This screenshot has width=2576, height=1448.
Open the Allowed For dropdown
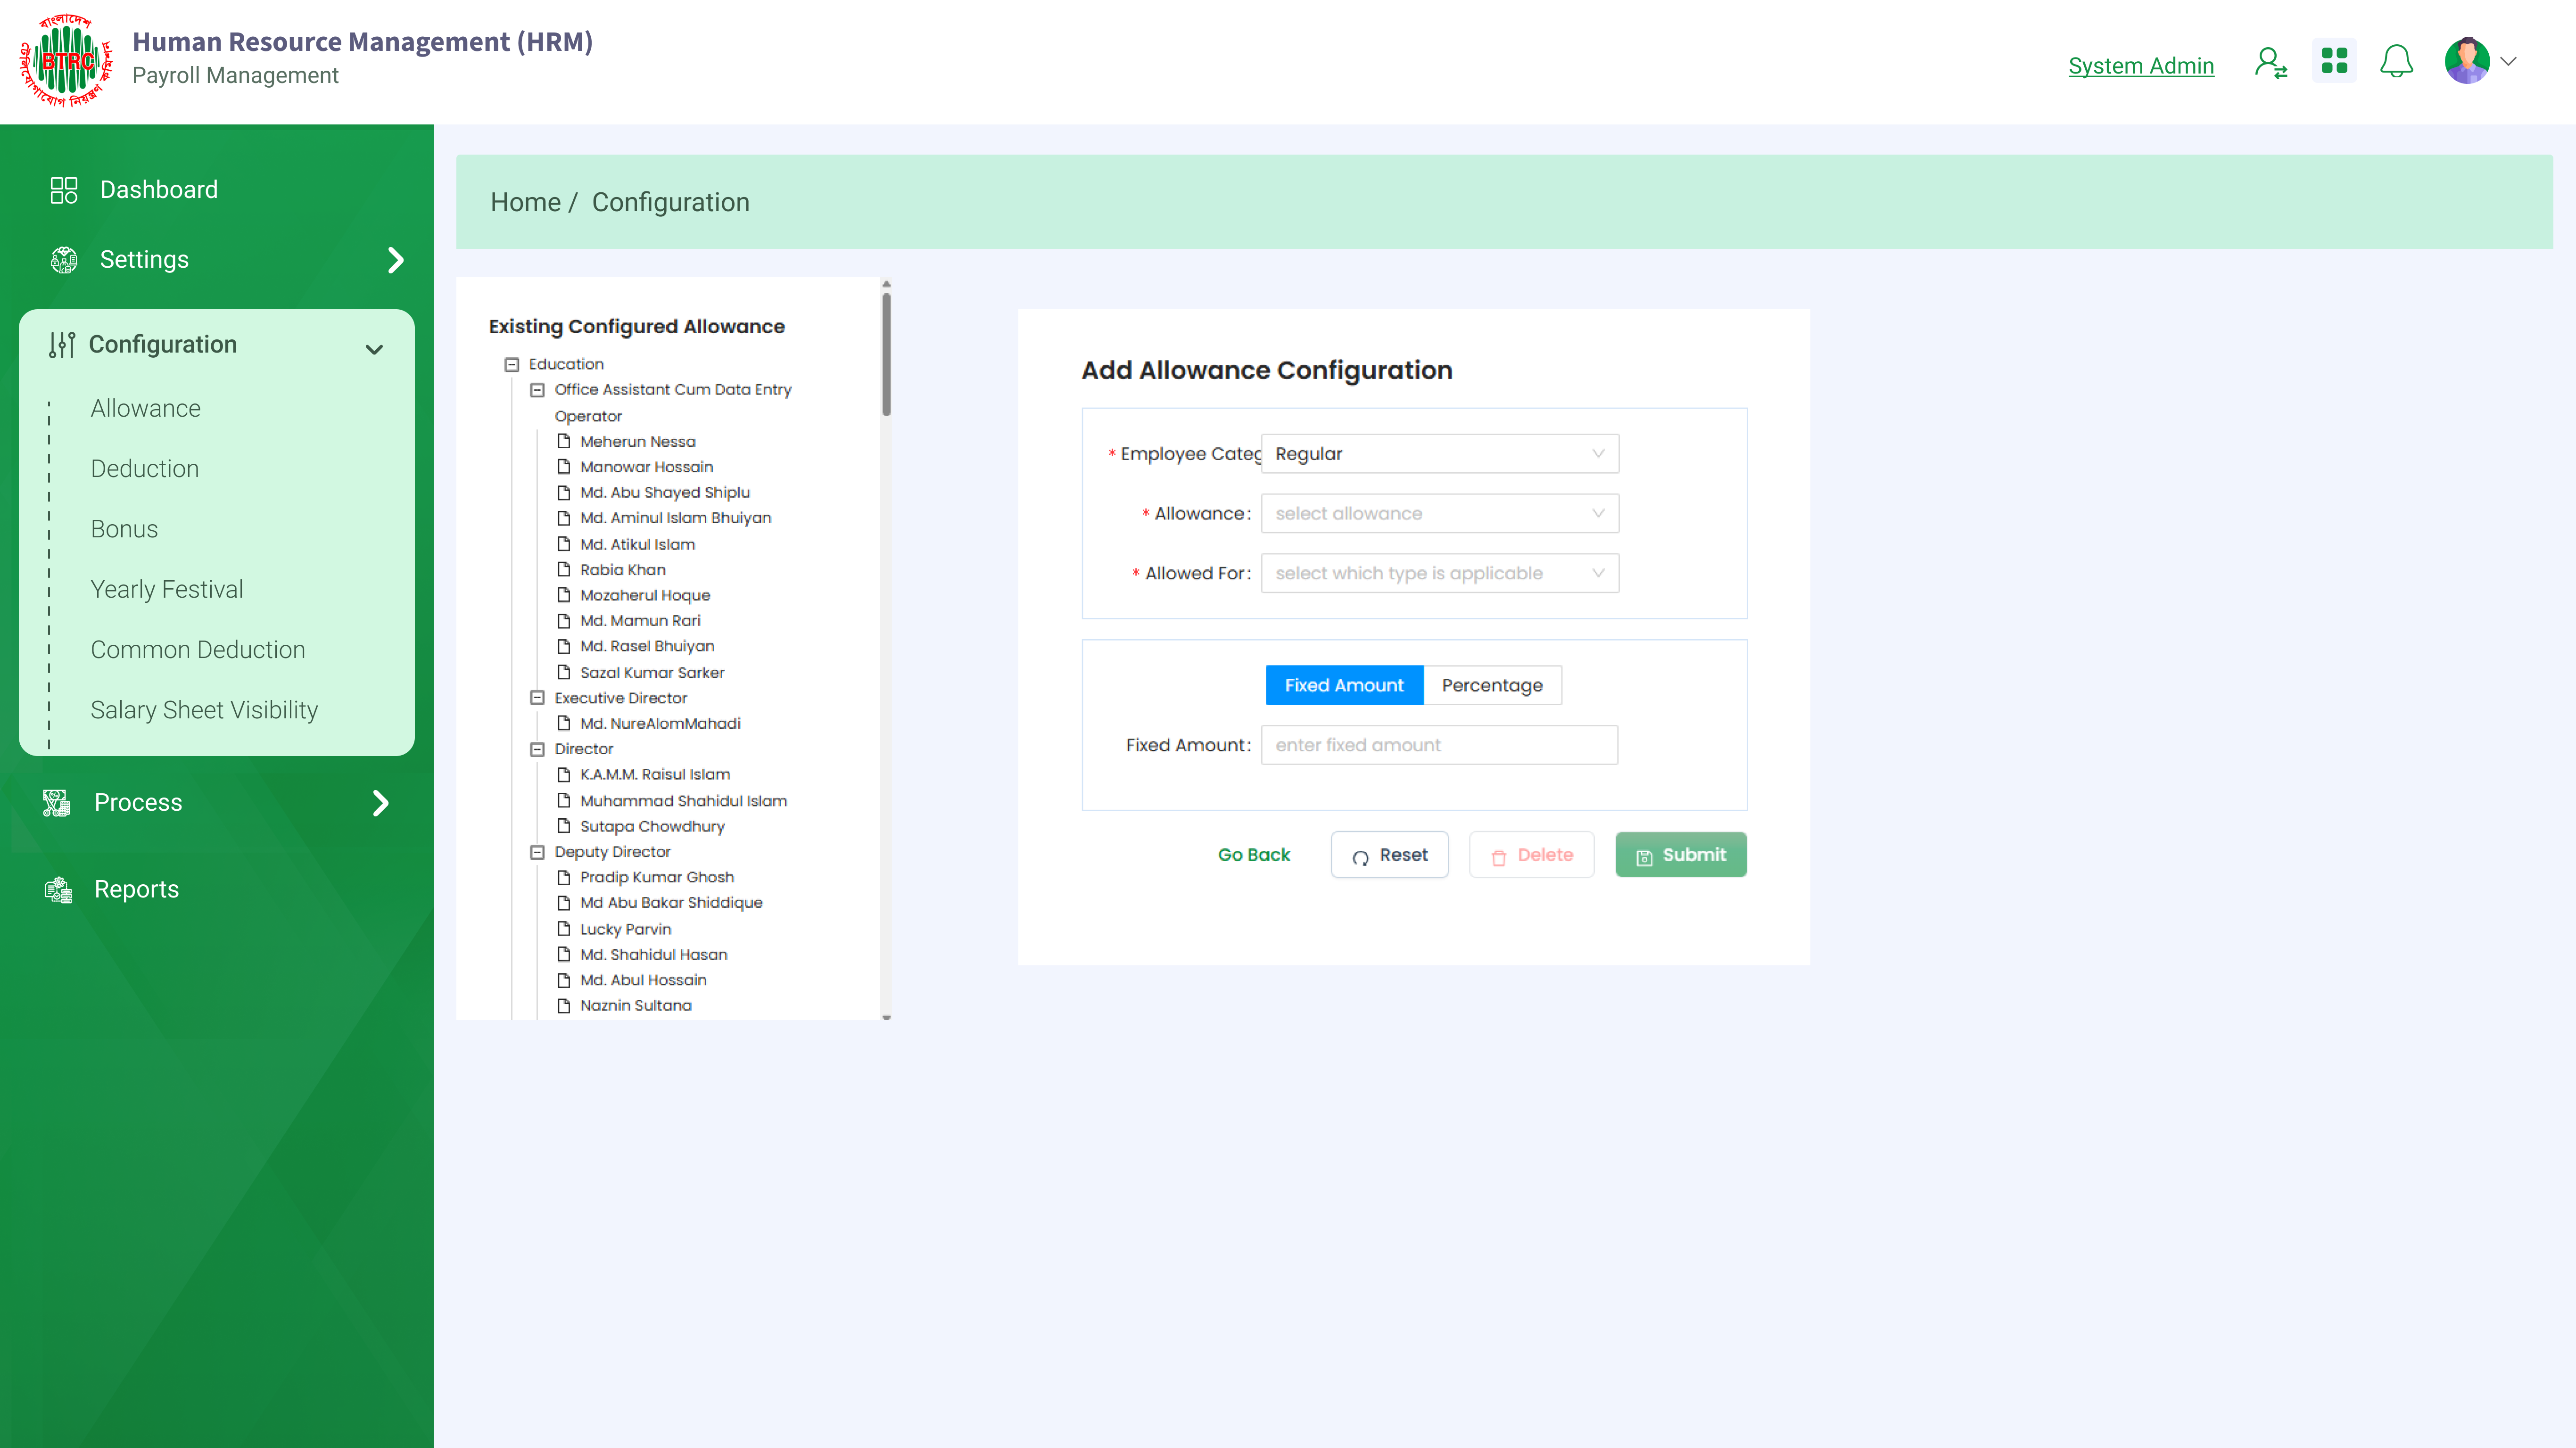point(1438,573)
